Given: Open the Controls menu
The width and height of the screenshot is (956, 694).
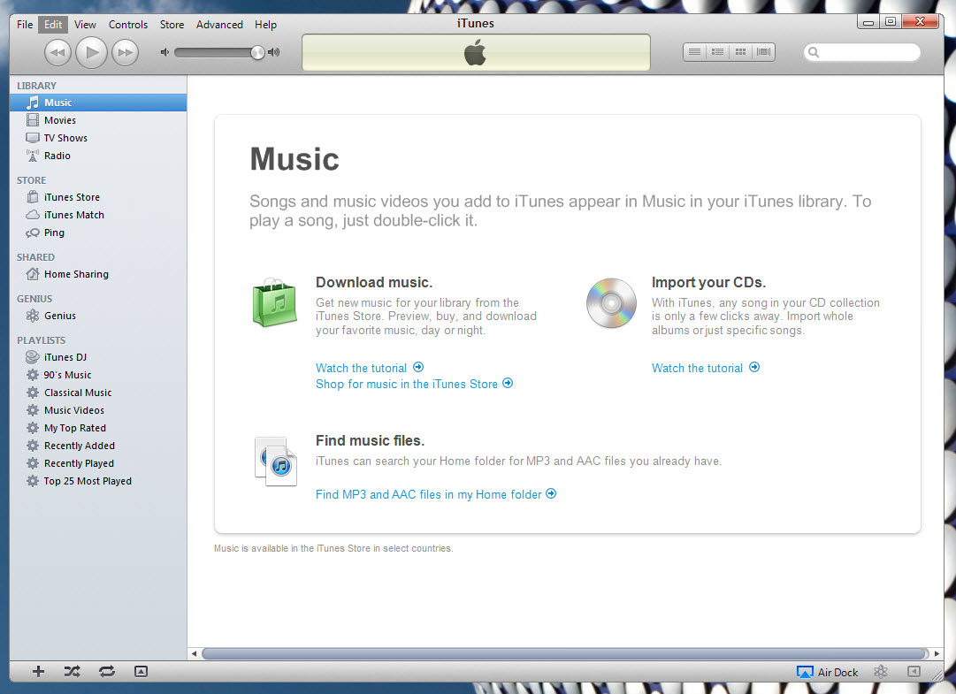Looking at the screenshot, I should click(x=128, y=25).
